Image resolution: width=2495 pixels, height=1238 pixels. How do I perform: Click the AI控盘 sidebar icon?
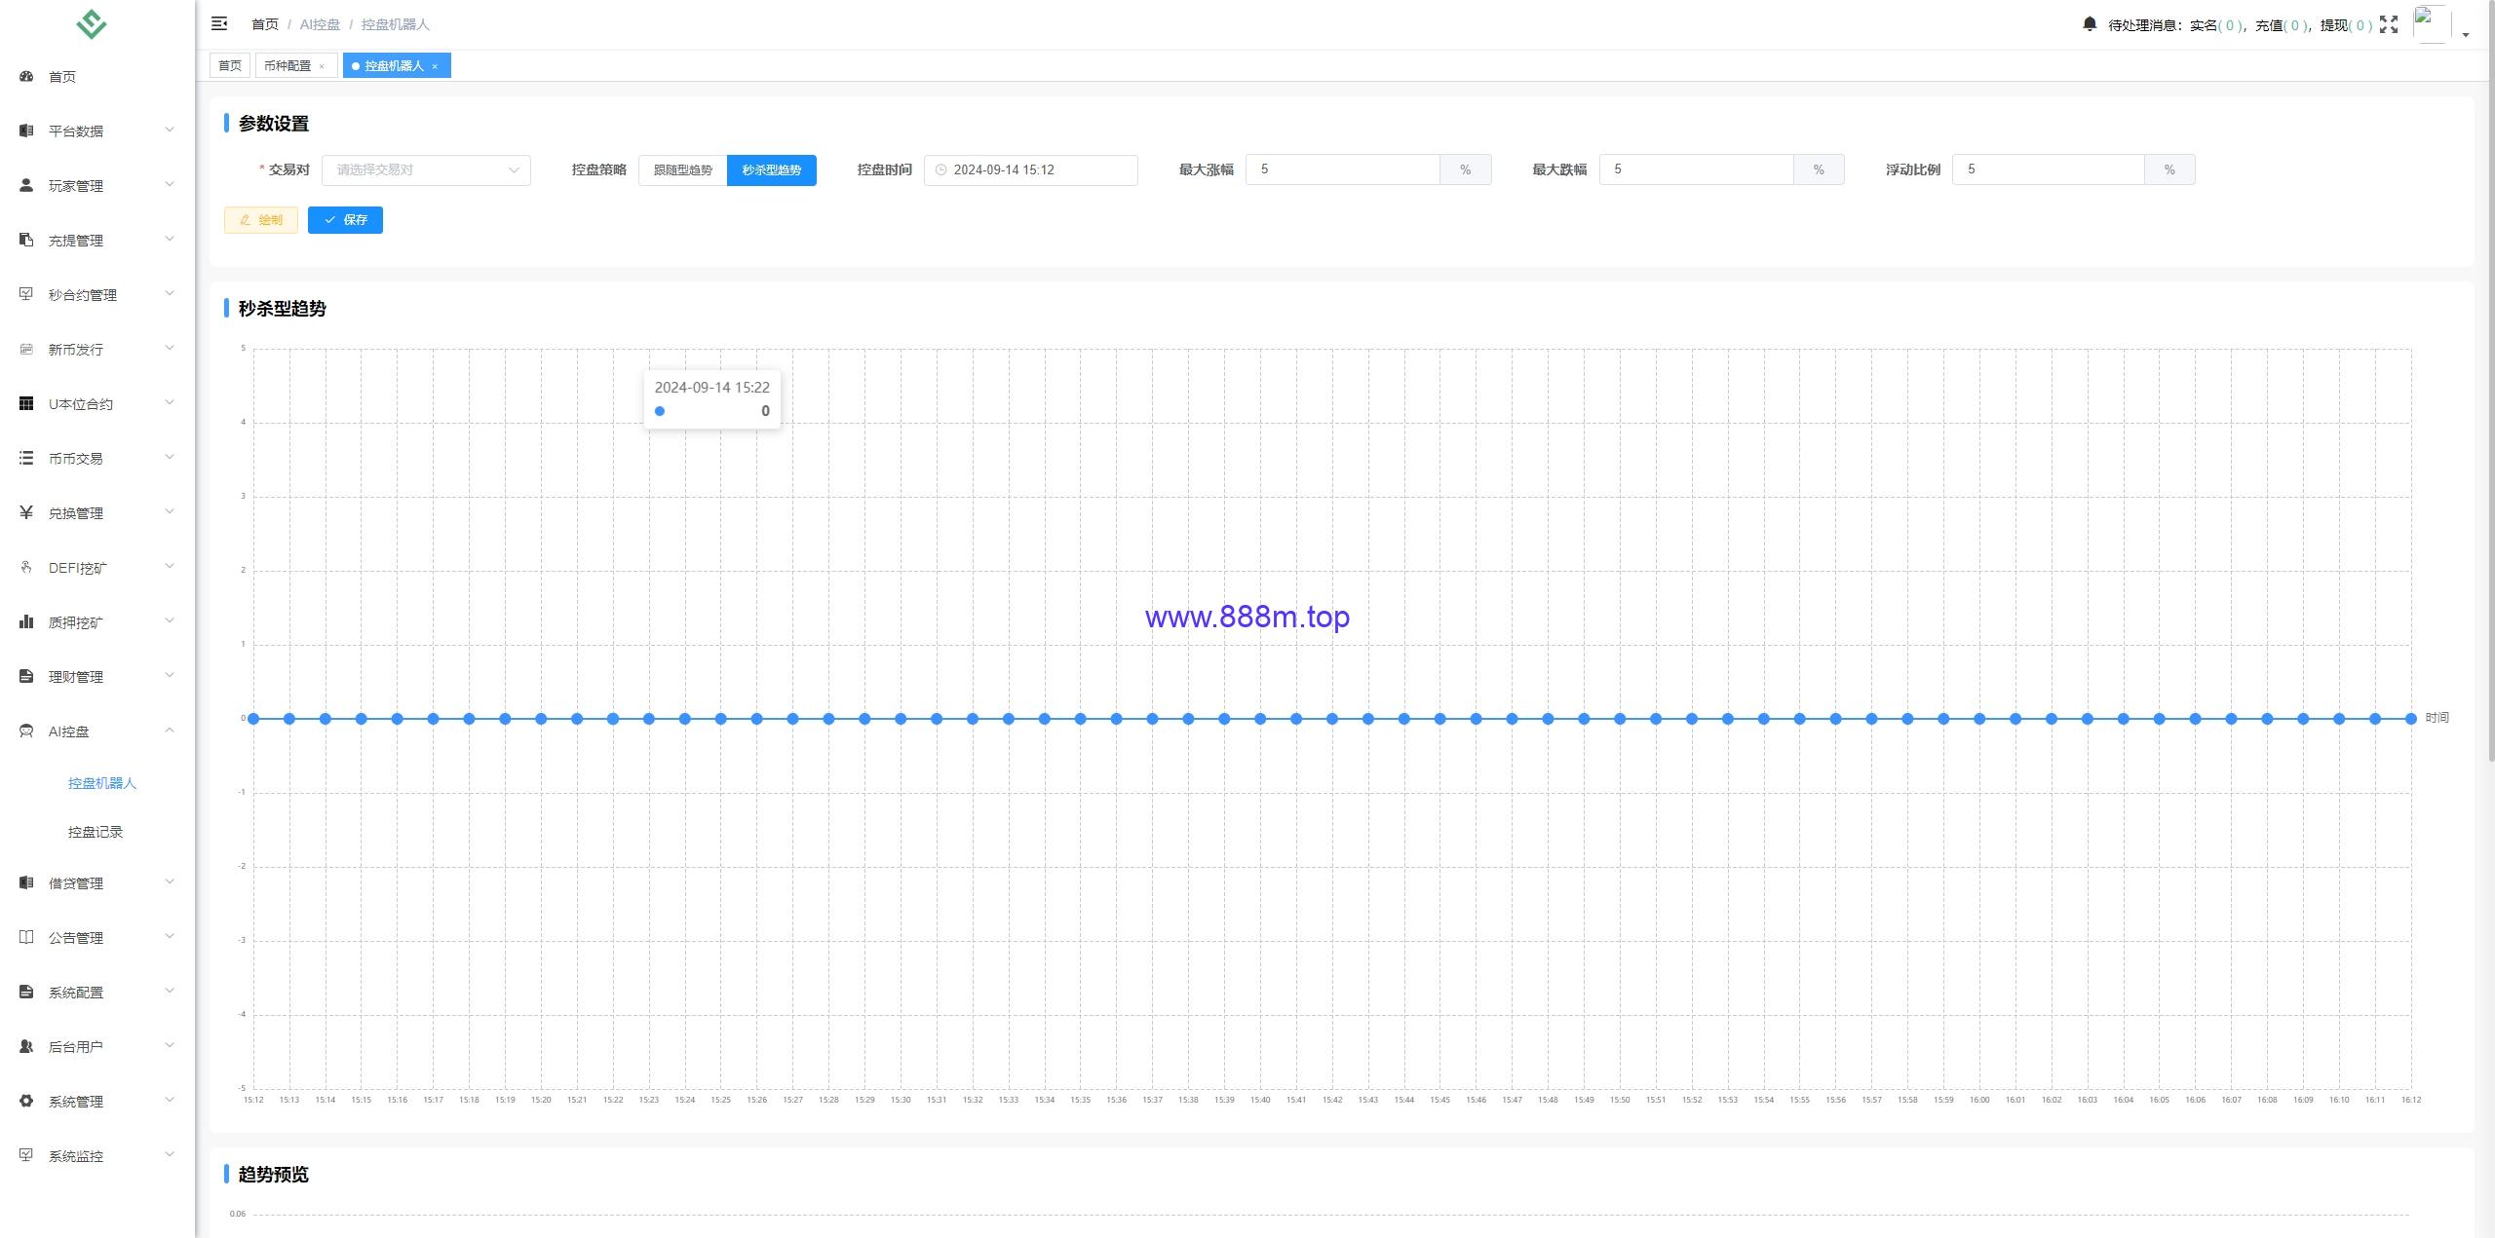26,731
